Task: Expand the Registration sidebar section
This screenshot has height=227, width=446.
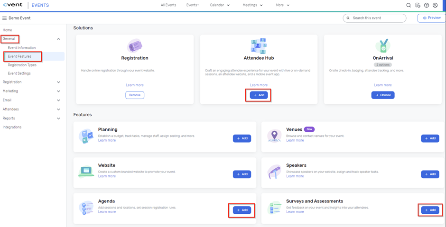Action: pyautogui.click(x=58, y=82)
